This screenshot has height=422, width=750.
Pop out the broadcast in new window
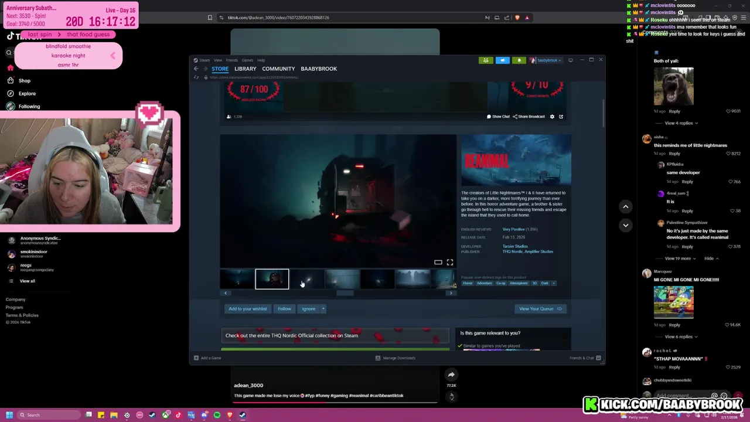pyautogui.click(x=561, y=117)
